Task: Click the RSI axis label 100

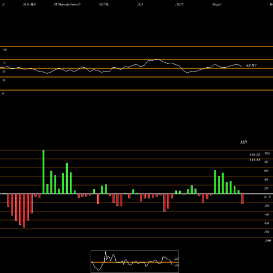Action: [4, 50]
